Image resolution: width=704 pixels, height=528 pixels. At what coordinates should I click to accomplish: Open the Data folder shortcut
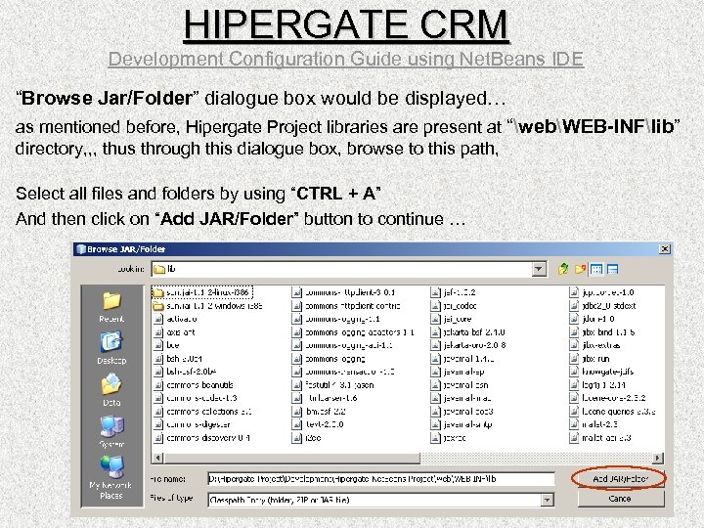tap(111, 390)
